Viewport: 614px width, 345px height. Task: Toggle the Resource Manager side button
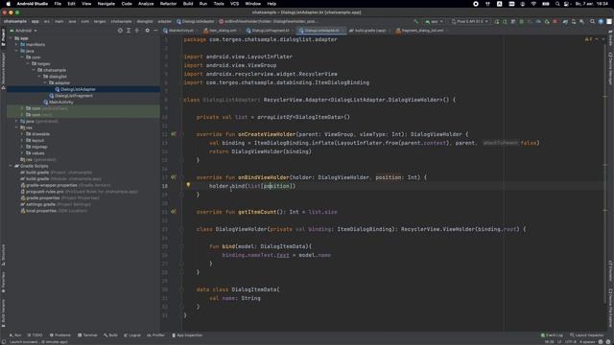click(3, 70)
